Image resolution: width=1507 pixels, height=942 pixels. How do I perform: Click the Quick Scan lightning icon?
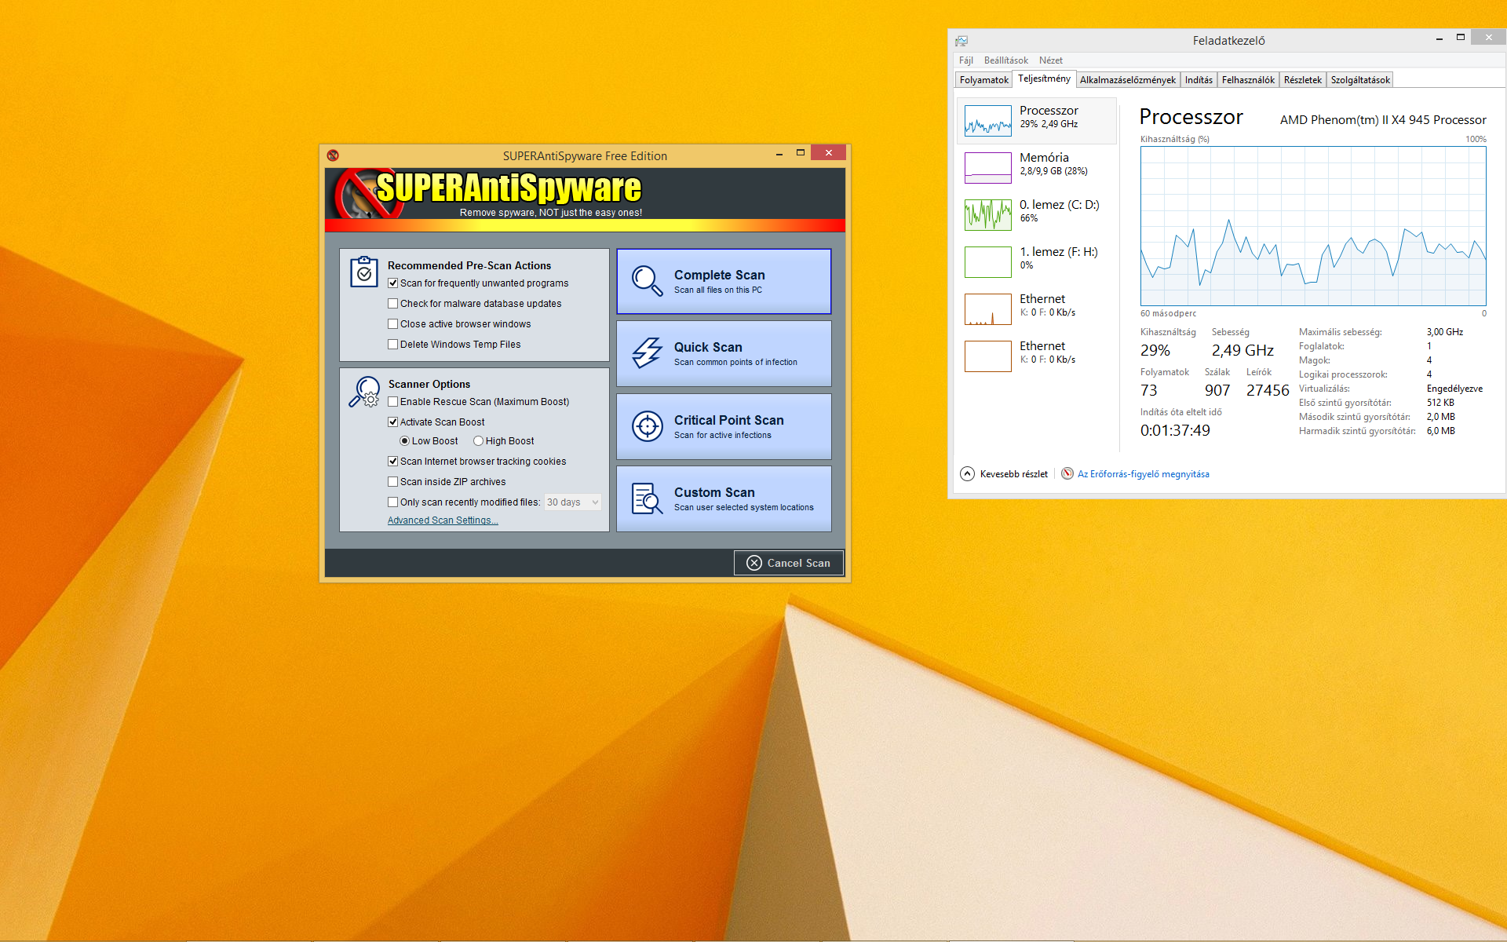click(647, 352)
